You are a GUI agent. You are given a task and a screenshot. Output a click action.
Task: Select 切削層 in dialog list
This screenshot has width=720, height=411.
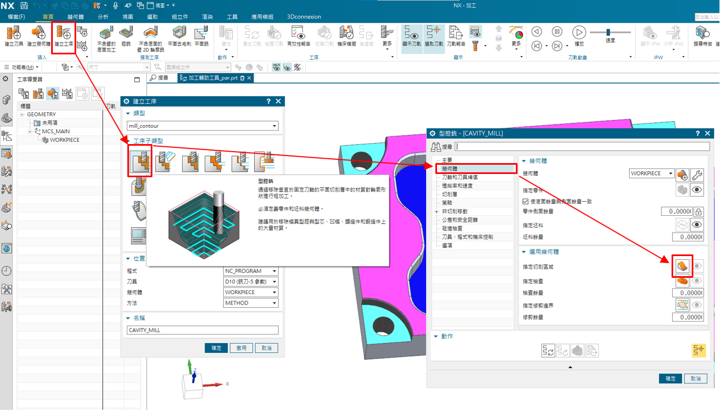pyautogui.click(x=450, y=194)
